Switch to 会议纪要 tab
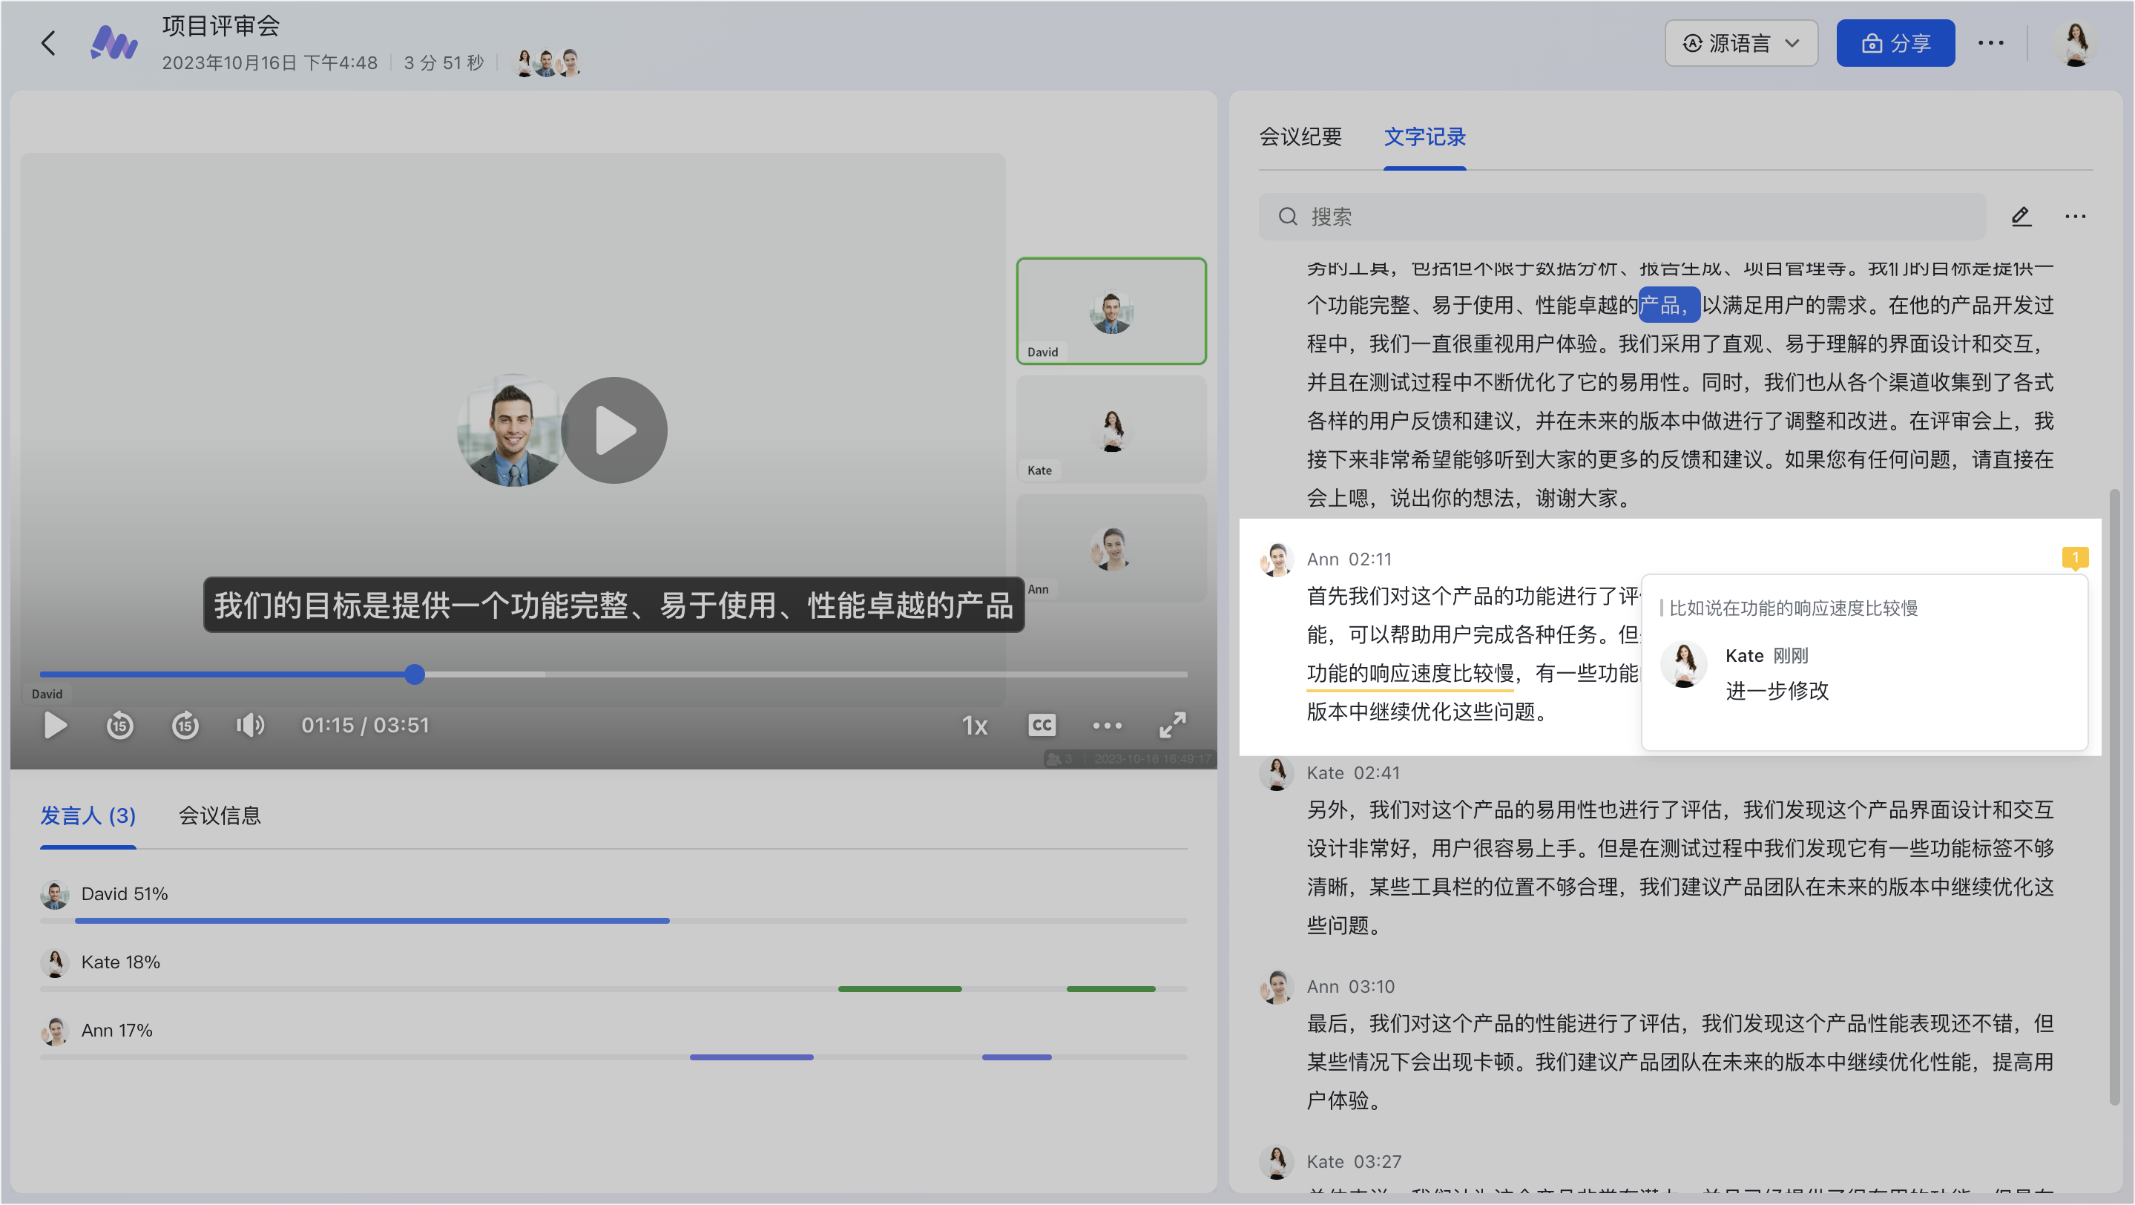 [1300, 137]
